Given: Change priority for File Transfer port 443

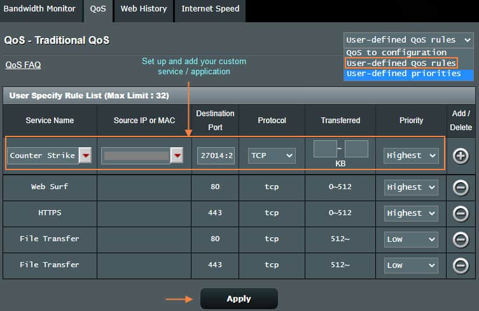Looking at the screenshot, I should 411,265.
